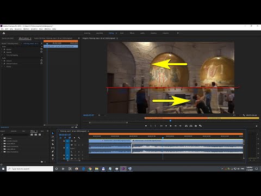Reset the Motion effect parameters
This screenshot has width=261, height=196.
pos(41,49)
